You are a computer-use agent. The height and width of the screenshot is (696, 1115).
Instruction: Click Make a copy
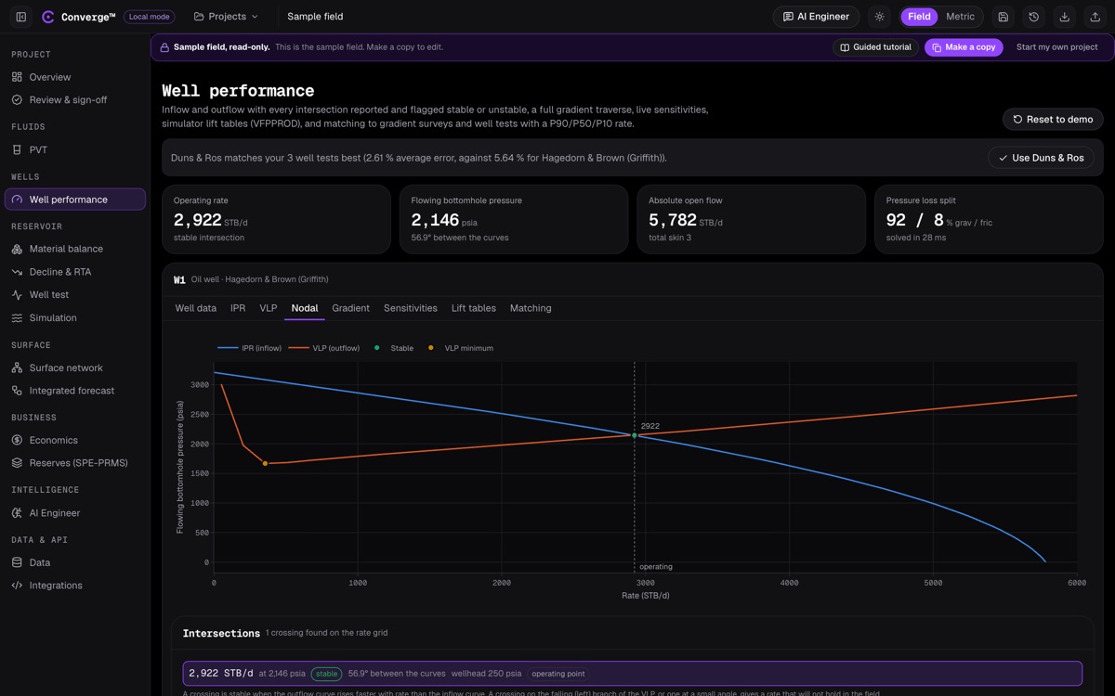point(964,47)
